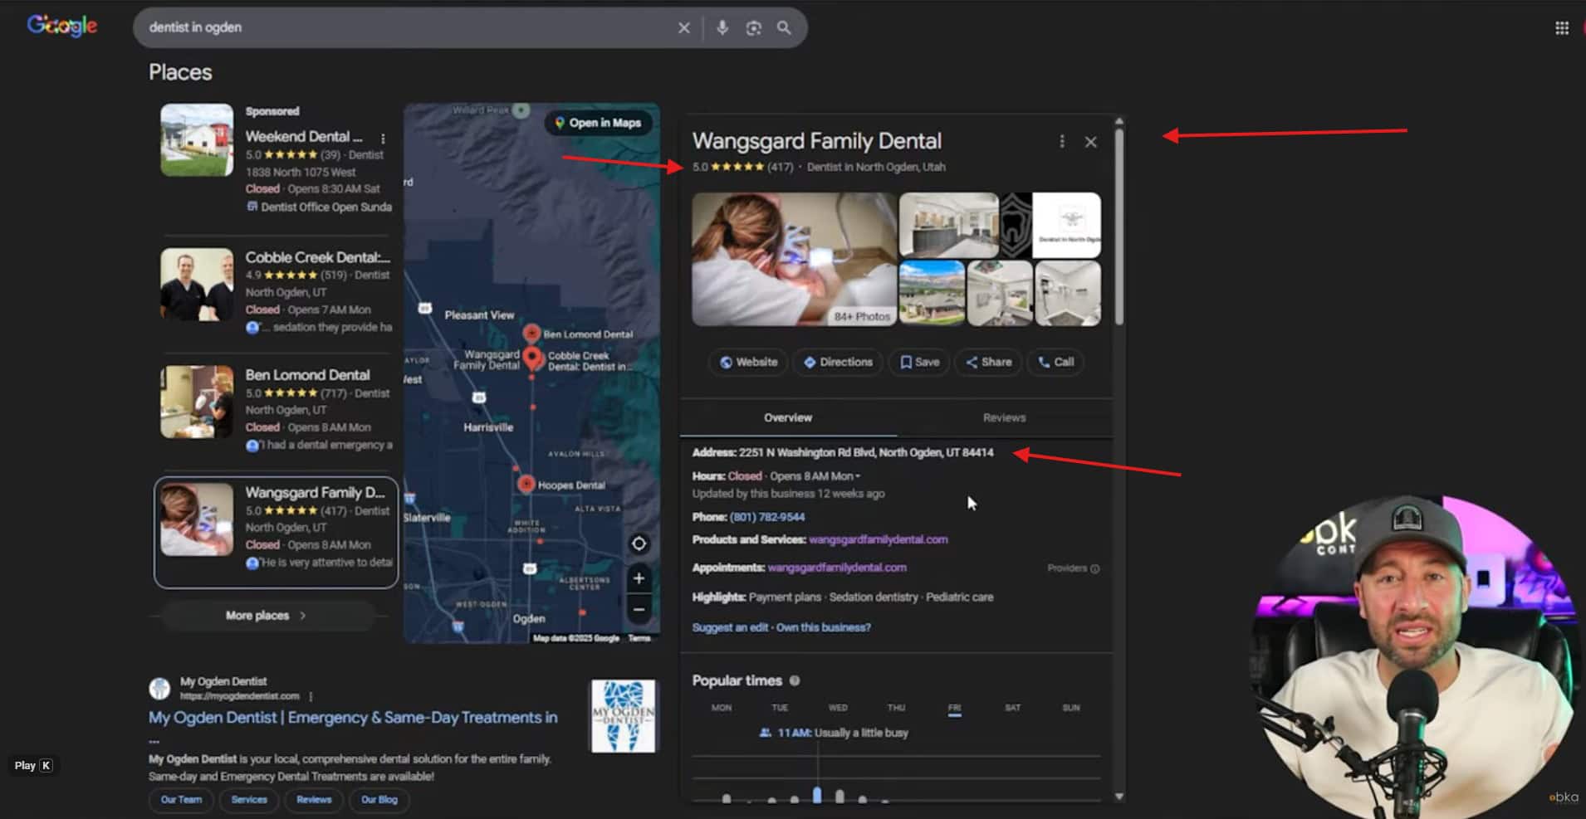Call Wangsgard Family Dental

point(1055,362)
